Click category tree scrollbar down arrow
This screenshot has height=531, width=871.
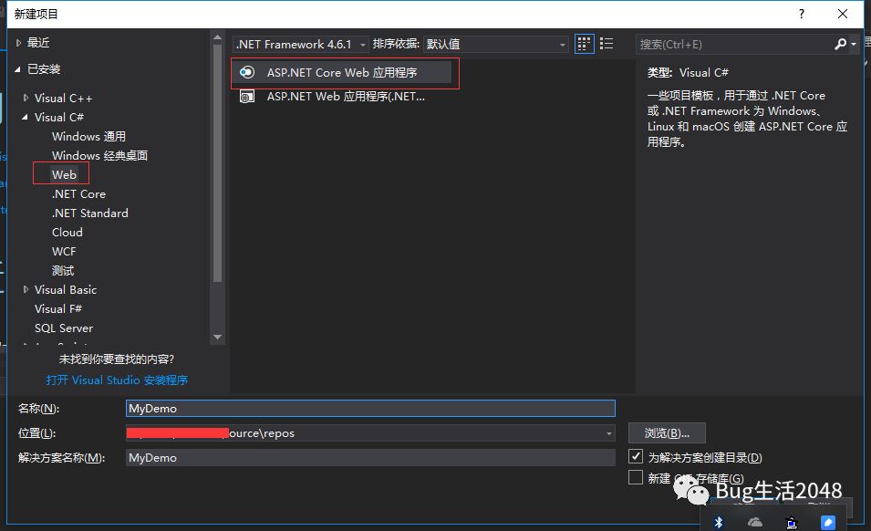[217, 337]
